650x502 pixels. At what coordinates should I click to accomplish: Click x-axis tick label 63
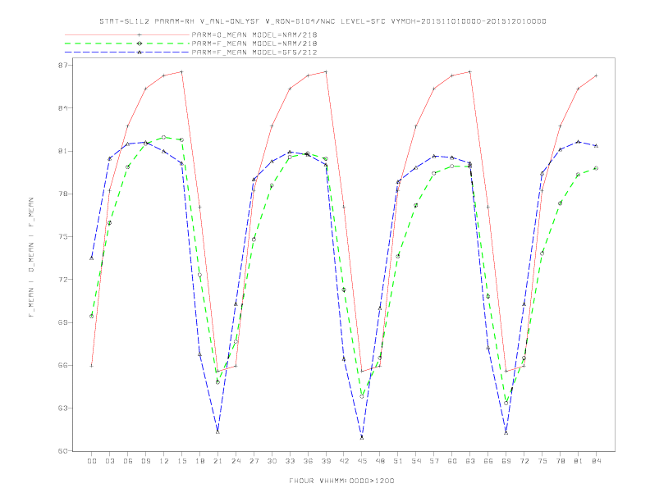click(470, 461)
